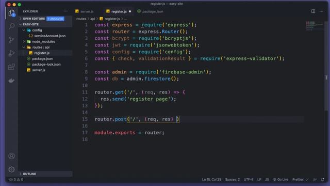Collapse the routes / api folder
Image resolution: width=330 pixels, height=186 pixels.
pyautogui.click(x=24, y=47)
